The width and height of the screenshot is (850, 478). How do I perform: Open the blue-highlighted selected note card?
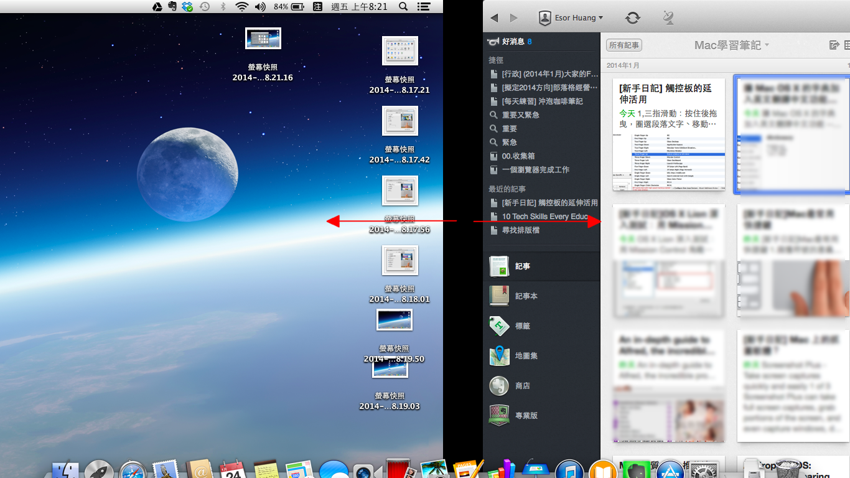coord(793,134)
